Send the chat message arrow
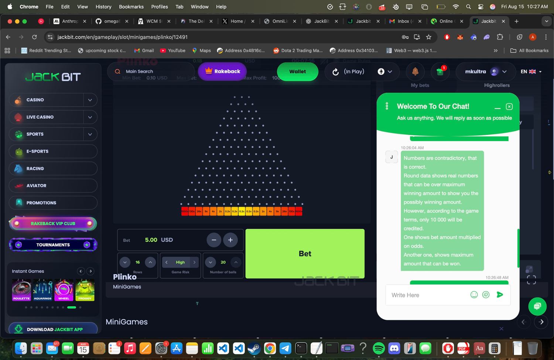Viewport: 554px width, 360px height. coord(500,295)
